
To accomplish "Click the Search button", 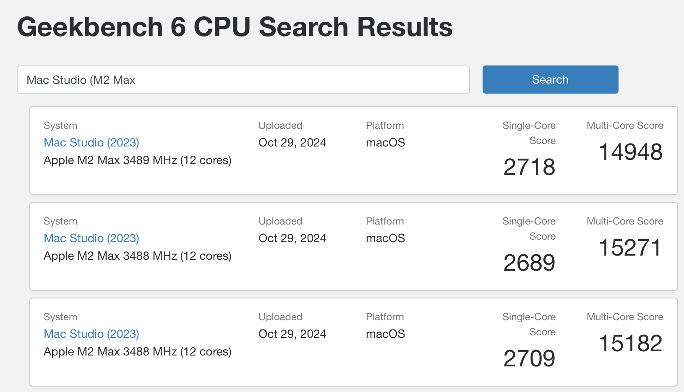I will [x=550, y=79].
